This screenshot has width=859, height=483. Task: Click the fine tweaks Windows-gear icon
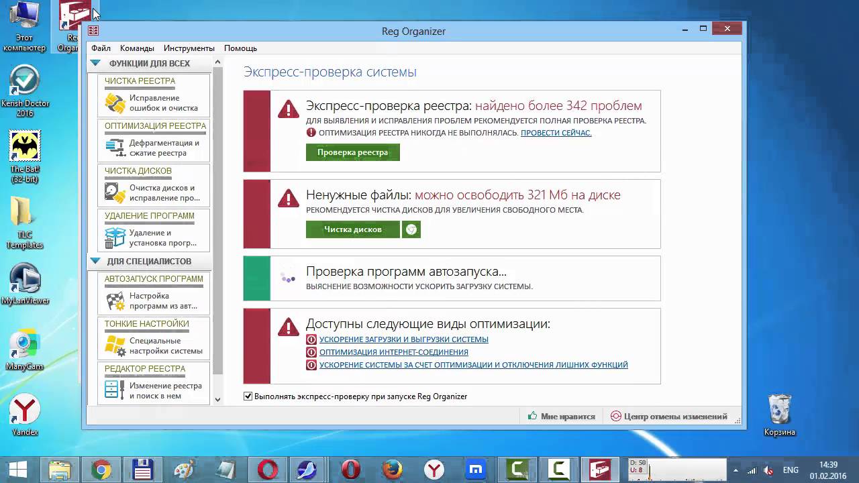pyautogui.click(x=115, y=345)
